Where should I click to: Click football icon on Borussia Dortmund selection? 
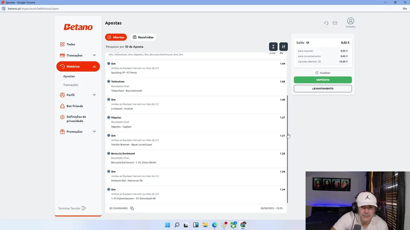[109, 153]
